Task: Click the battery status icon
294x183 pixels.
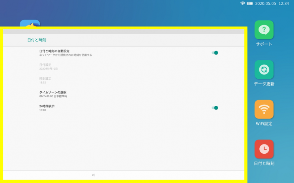Action: pyautogui.click(x=250, y=3)
